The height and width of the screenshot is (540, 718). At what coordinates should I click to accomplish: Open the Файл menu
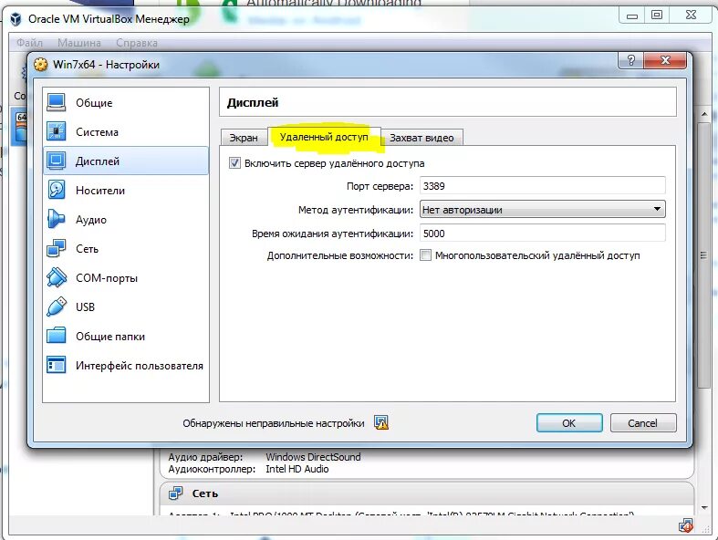30,43
